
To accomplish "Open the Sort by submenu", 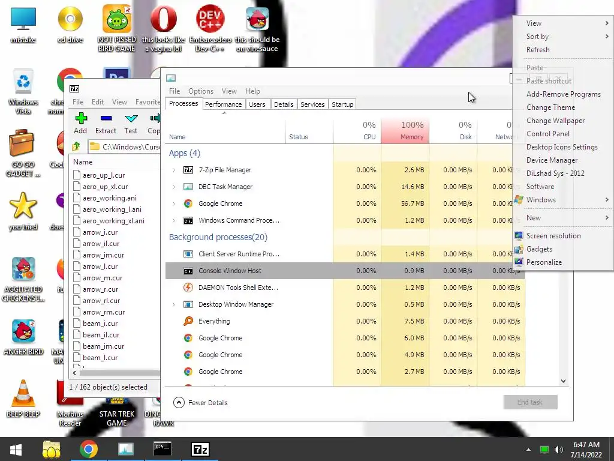I will click(x=563, y=37).
